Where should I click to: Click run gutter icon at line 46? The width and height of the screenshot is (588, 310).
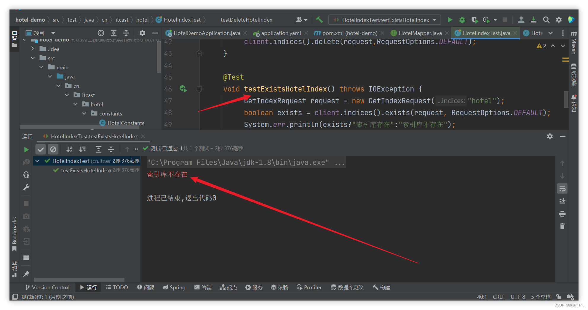click(x=183, y=89)
